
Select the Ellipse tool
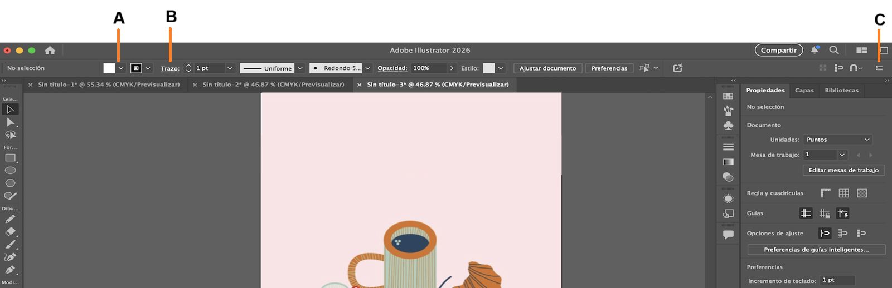coord(10,171)
